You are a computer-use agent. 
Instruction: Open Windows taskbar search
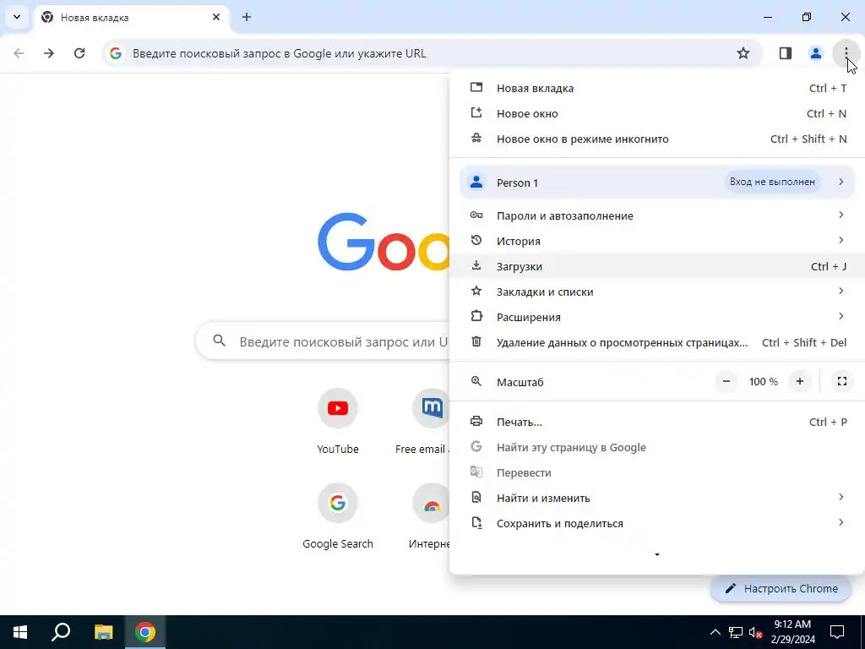[61, 632]
